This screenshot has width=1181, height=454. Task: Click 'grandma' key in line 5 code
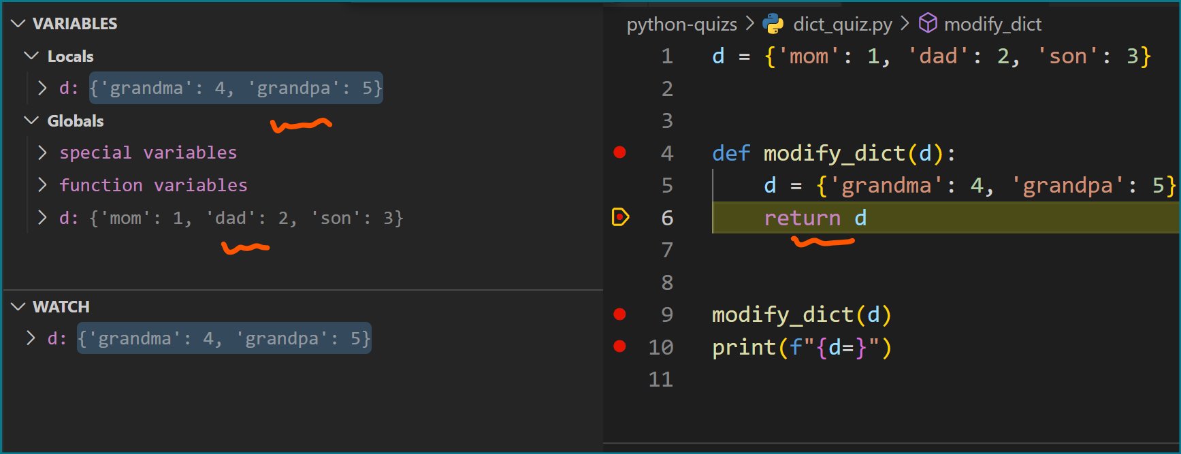(886, 185)
